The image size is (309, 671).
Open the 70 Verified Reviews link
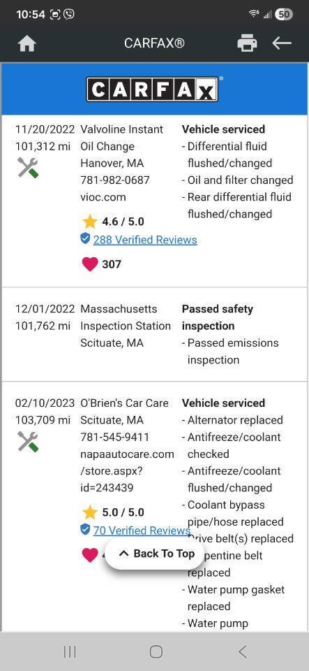[142, 531]
